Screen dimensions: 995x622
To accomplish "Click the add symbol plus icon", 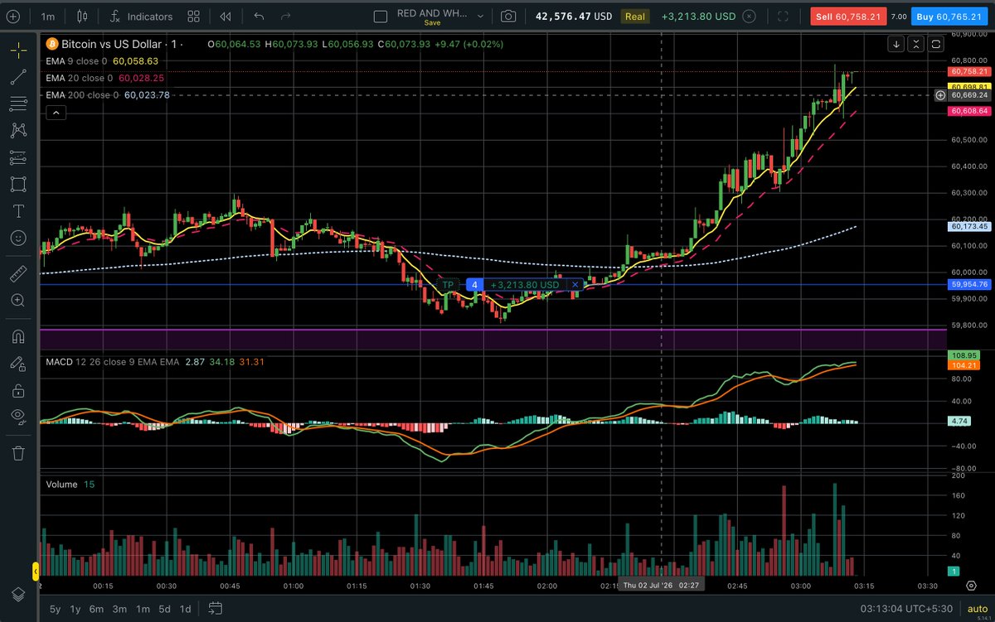I will point(12,17).
